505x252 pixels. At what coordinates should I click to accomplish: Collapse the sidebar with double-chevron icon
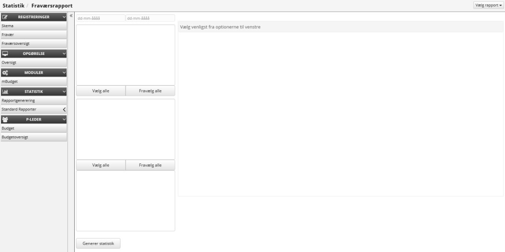(71, 16)
